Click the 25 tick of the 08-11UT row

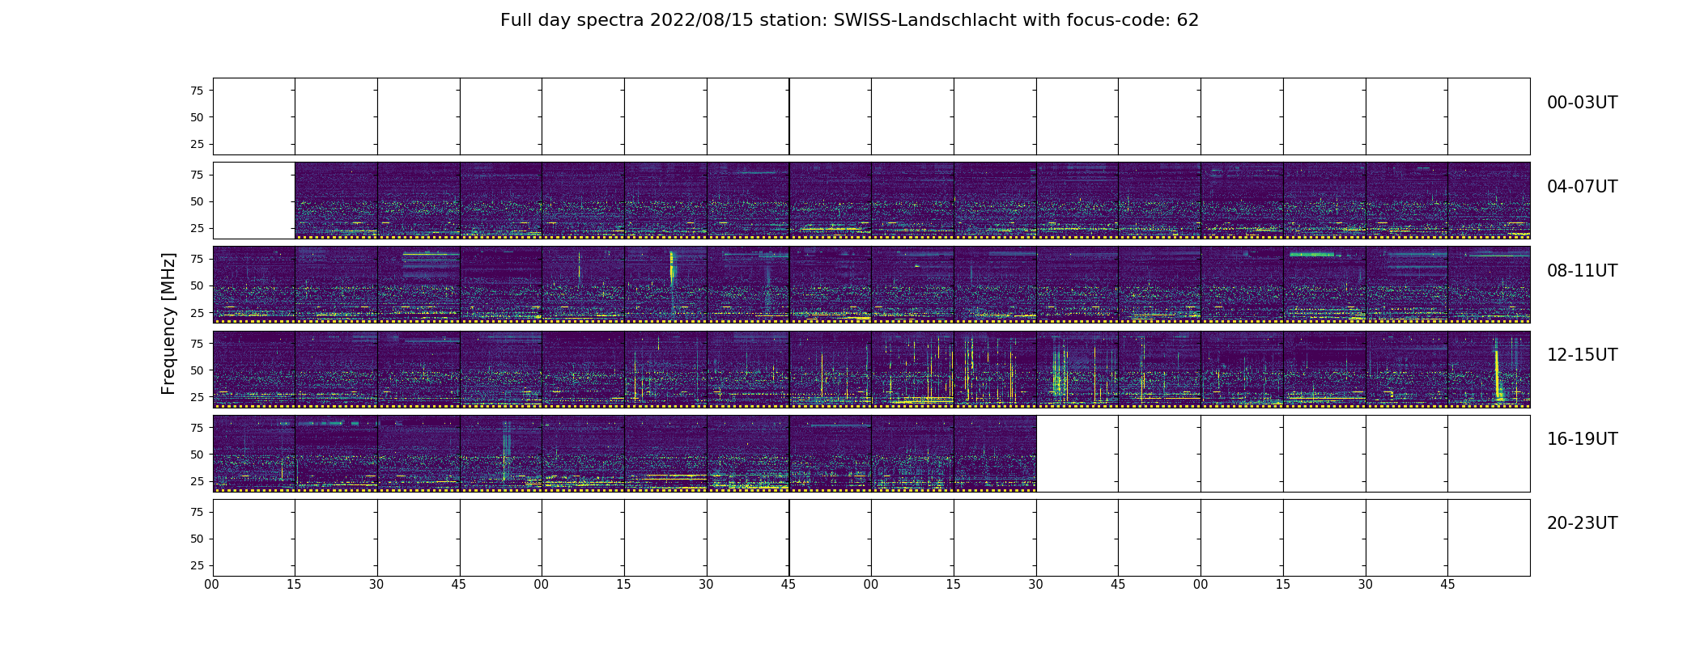point(197,312)
